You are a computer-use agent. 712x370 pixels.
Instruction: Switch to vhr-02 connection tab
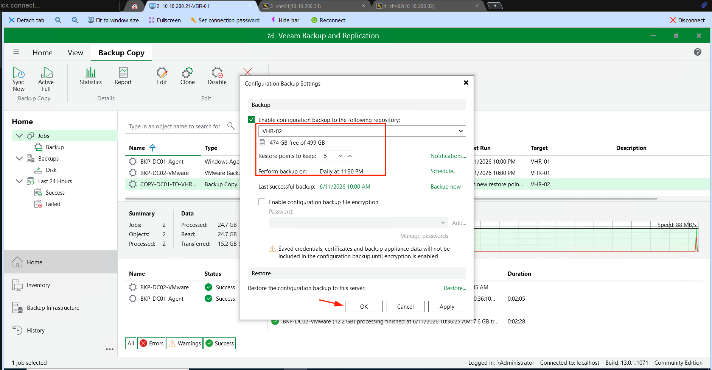pos(428,6)
